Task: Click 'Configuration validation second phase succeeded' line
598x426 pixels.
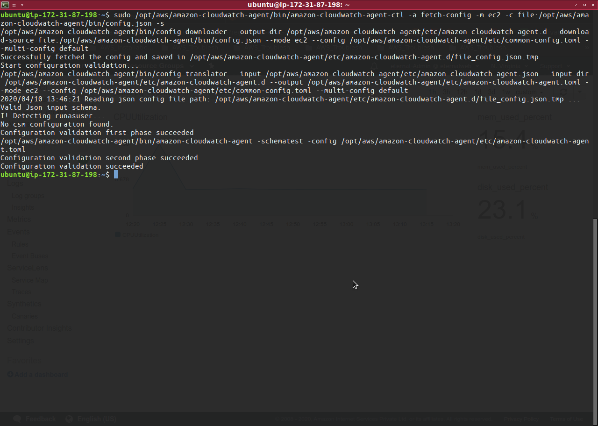Action: pyautogui.click(x=99, y=157)
